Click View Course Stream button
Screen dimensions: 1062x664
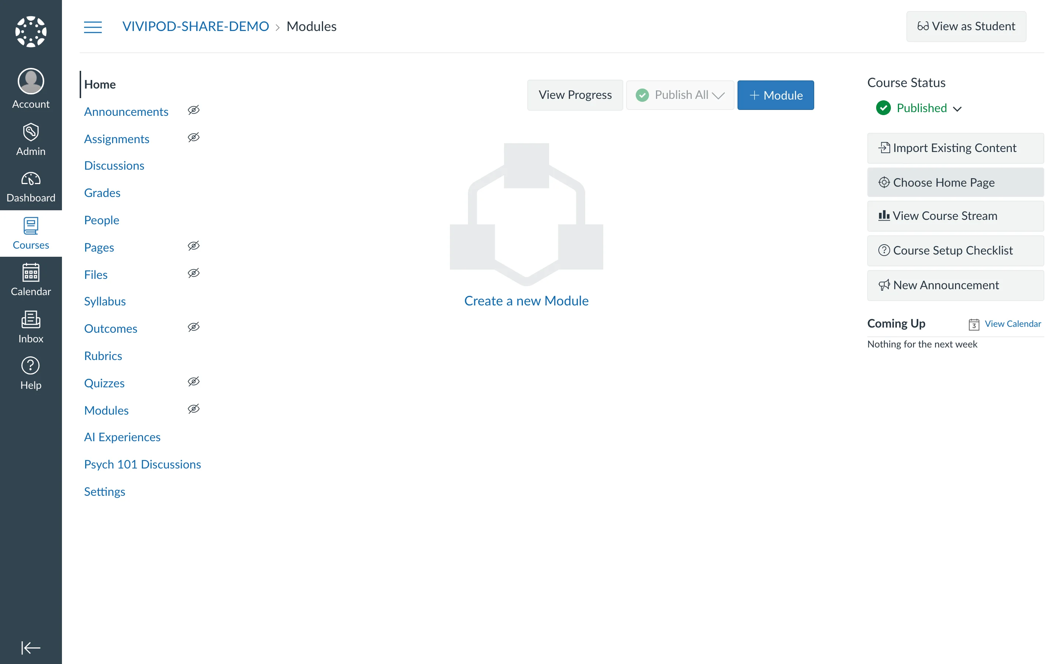tap(955, 216)
